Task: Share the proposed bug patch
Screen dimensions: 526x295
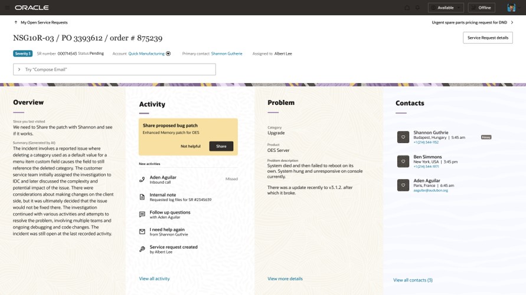Action: point(221,146)
